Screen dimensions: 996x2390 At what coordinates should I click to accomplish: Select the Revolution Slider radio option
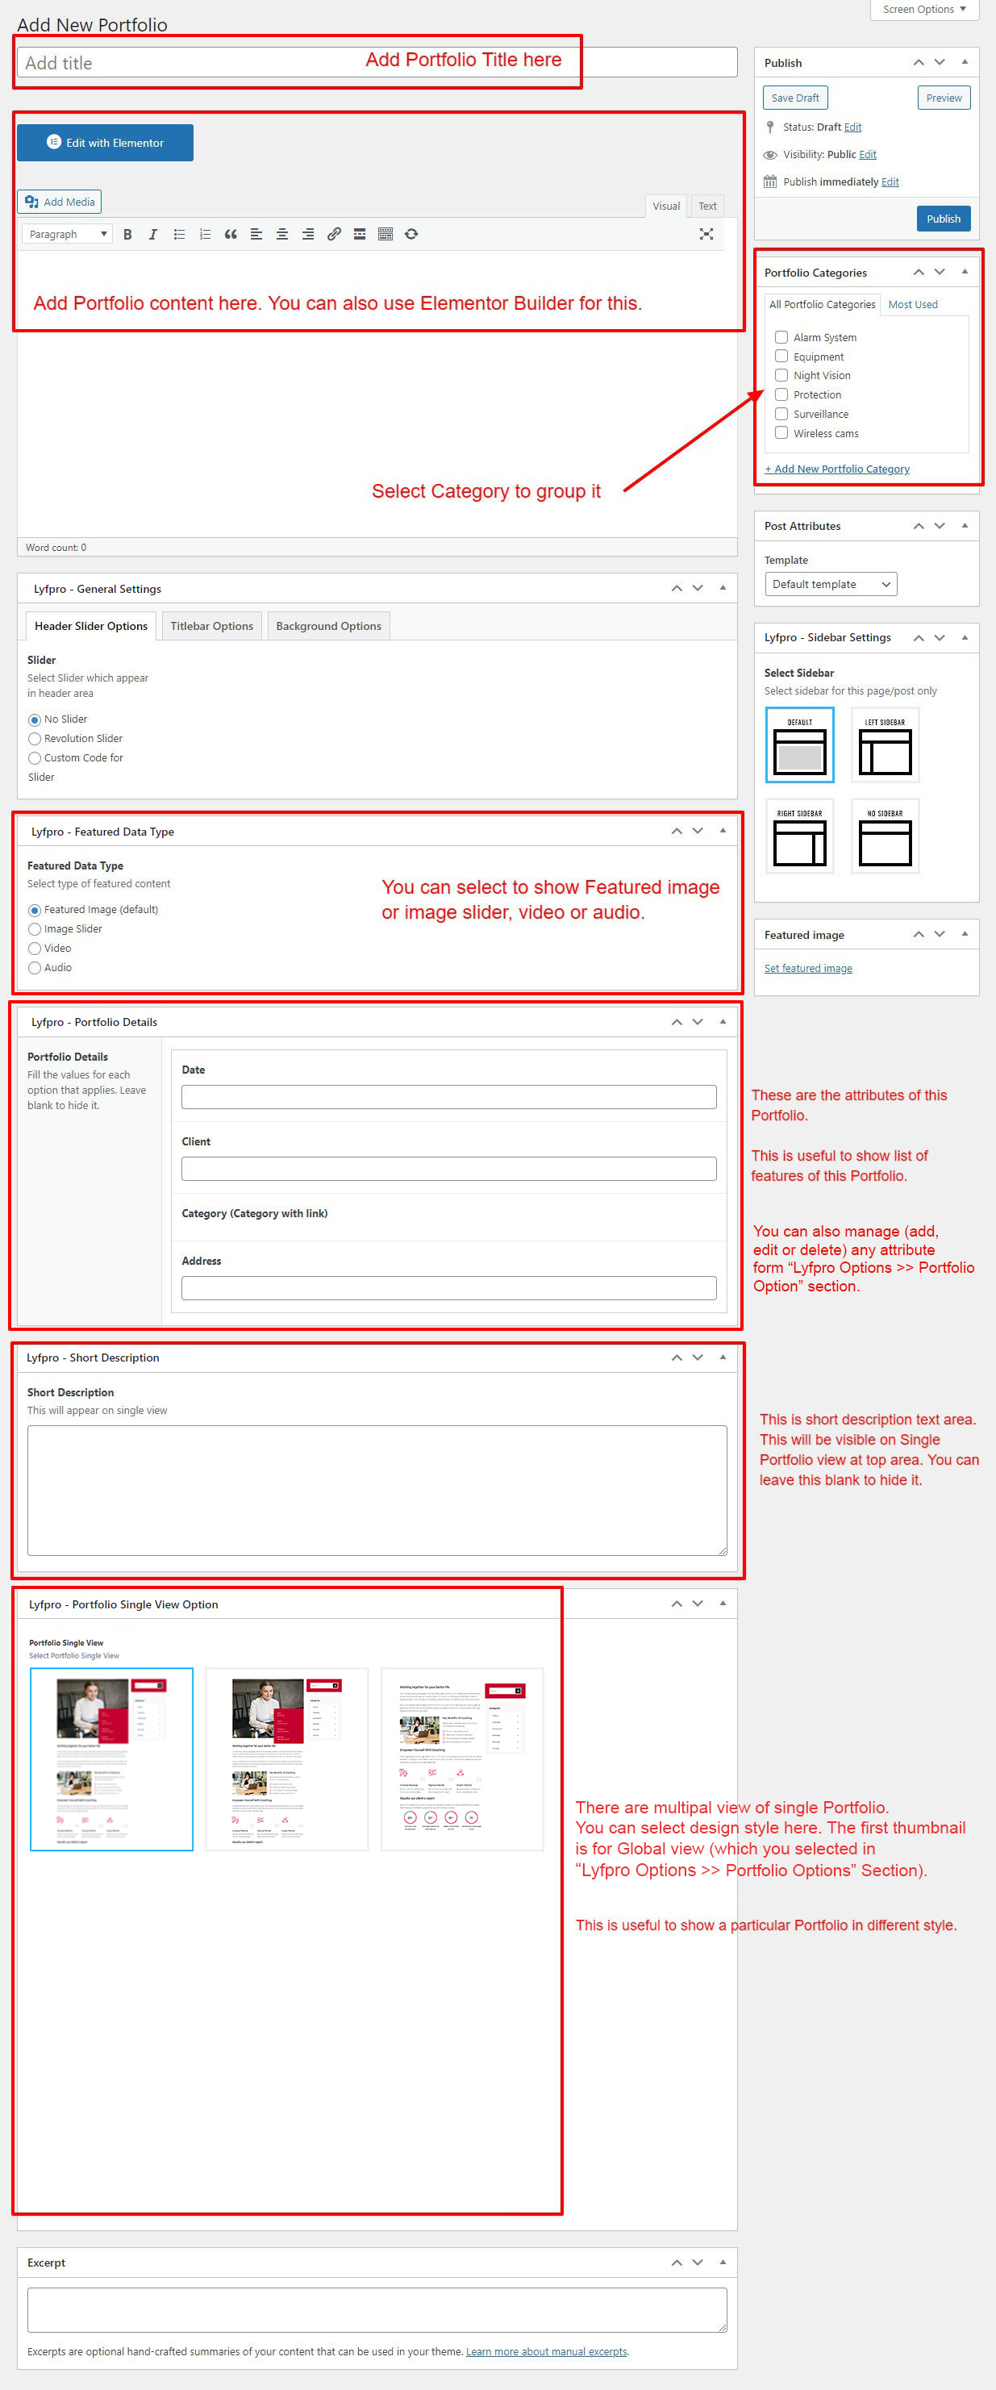pos(35,740)
